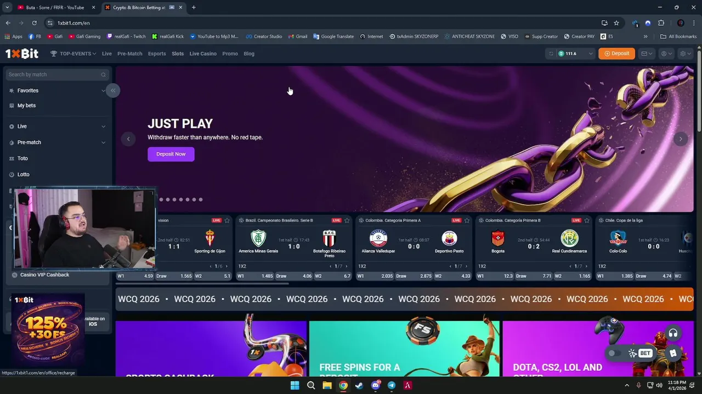Screen dimensions: 702x394
Task: Open the user profile dropdown
Action: coord(666,54)
